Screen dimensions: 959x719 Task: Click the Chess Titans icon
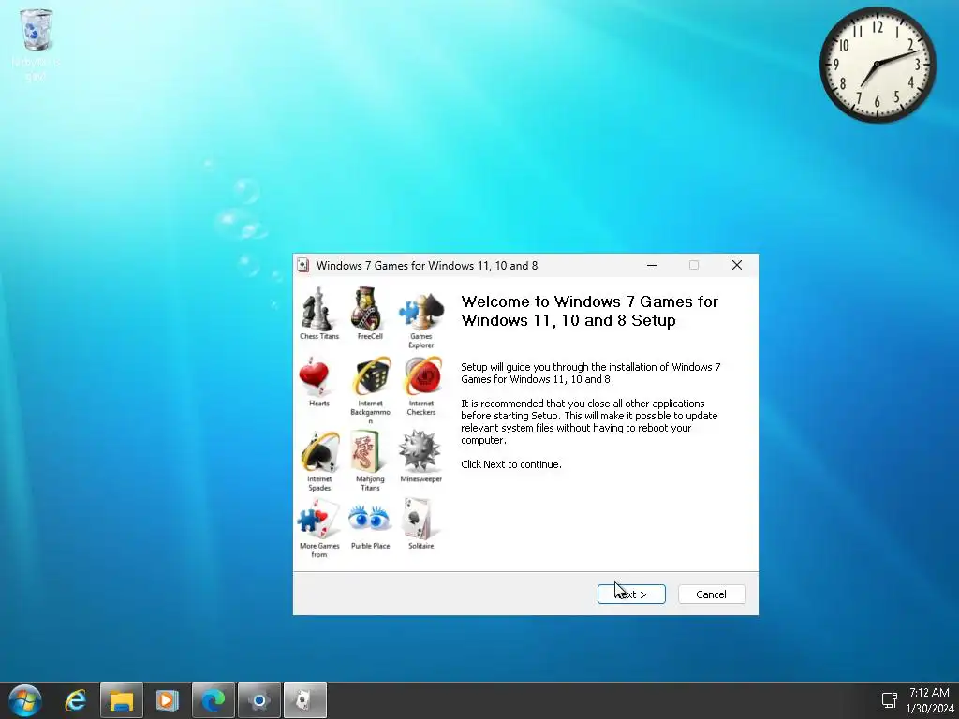(318, 309)
